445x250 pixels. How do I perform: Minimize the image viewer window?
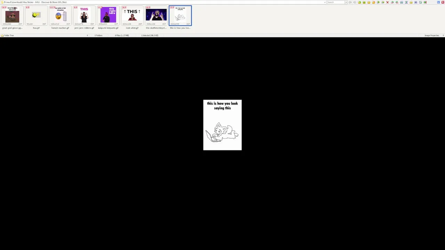coord(438,2)
